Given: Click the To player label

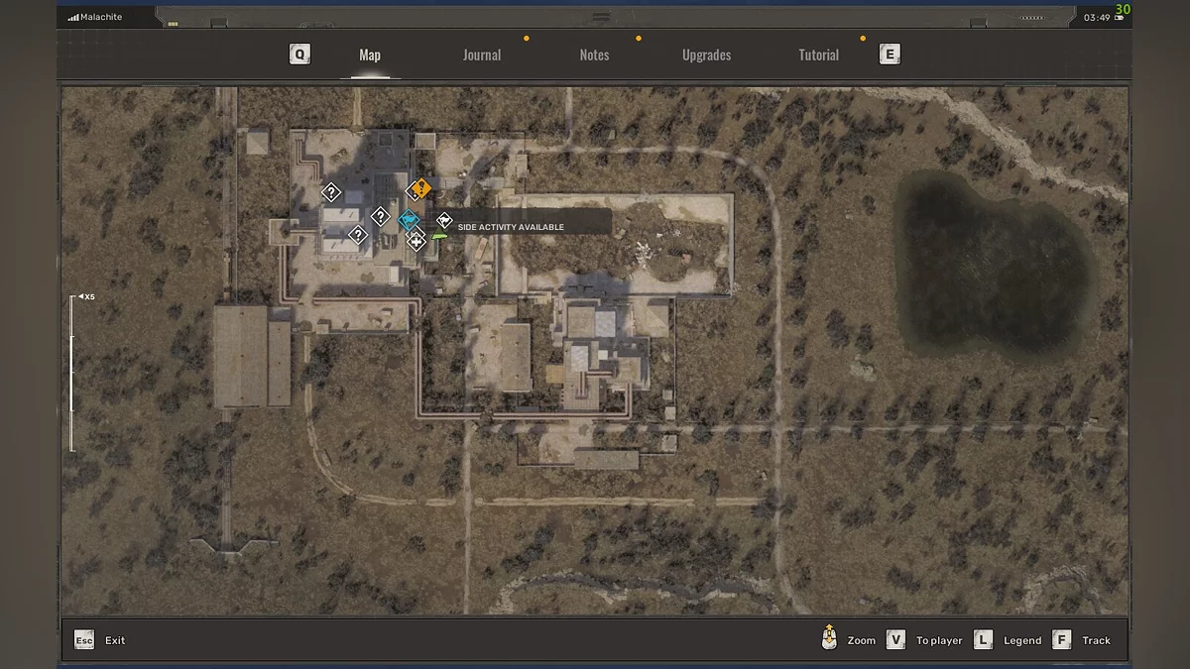Looking at the screenshot, I should pyautogui.click(x=939, y=640).
